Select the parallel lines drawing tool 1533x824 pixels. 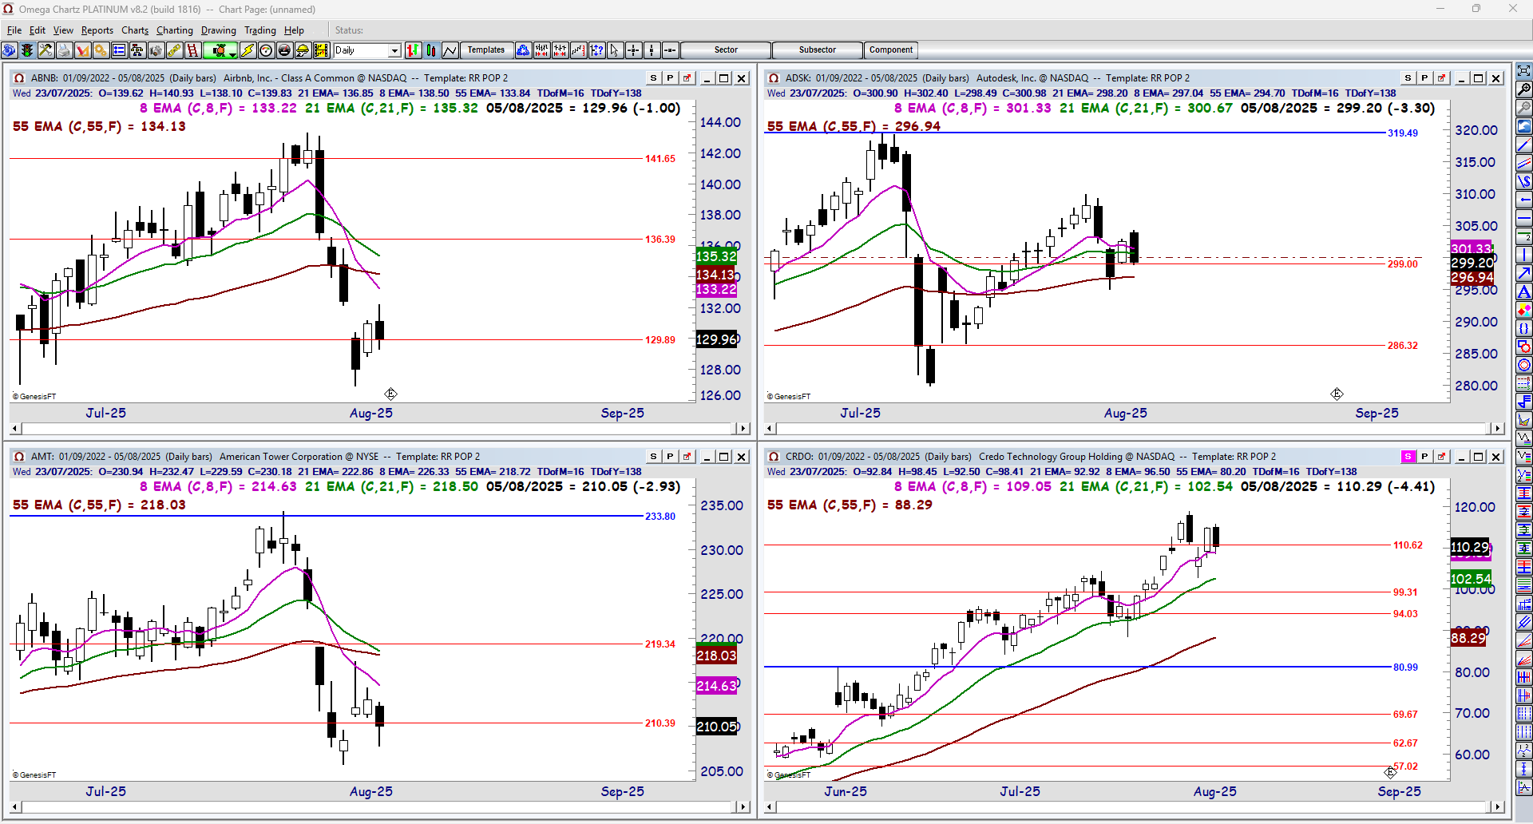click(1524, 163)
